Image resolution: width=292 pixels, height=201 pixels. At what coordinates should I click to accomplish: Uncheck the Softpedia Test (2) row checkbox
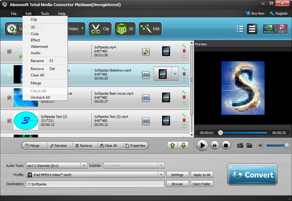9,121
